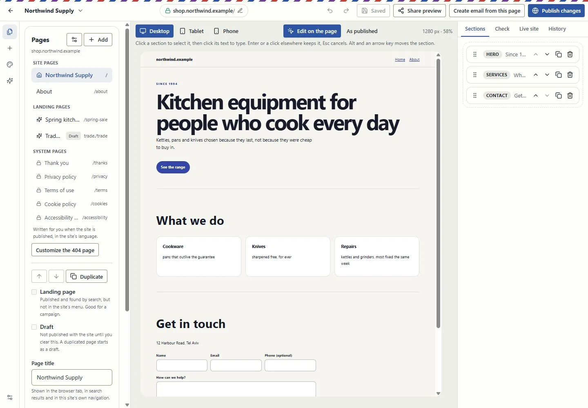Image resolution: width=588 pixels, height=408 pixels.
Task: Open settings sliders icon at rail bottom
Action: coord(10,397)
